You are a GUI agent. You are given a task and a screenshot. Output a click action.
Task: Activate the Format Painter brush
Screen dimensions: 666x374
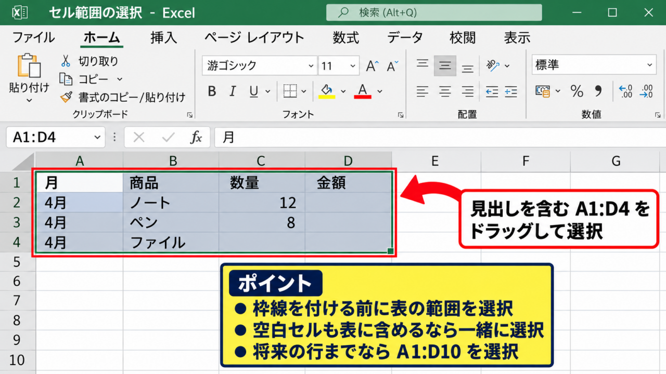click(x=66, y=97)
